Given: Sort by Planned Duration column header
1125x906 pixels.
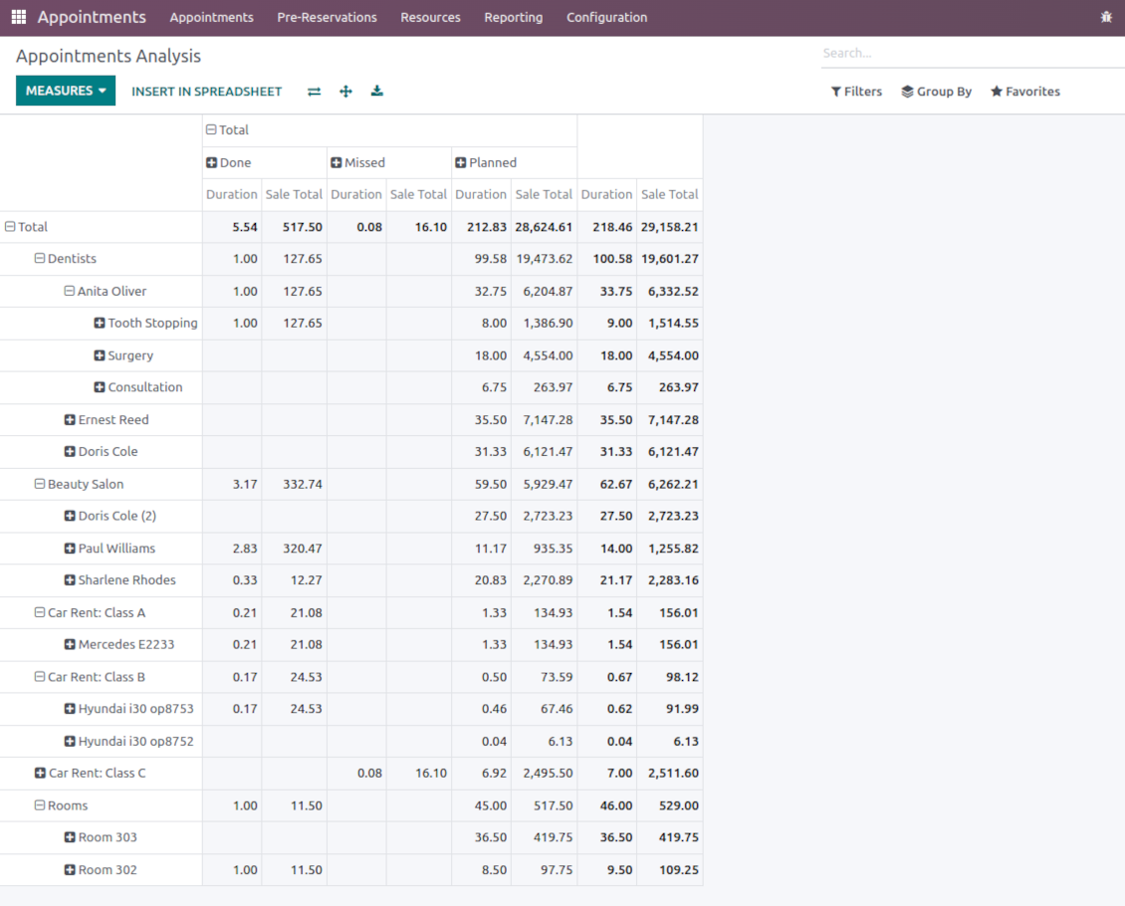Looking at the screenshot, I should (x=481, y=194).
